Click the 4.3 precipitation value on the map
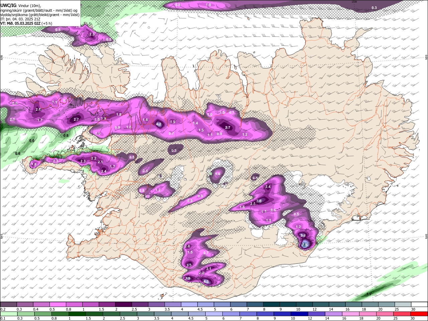 click(x=206, y=282)
